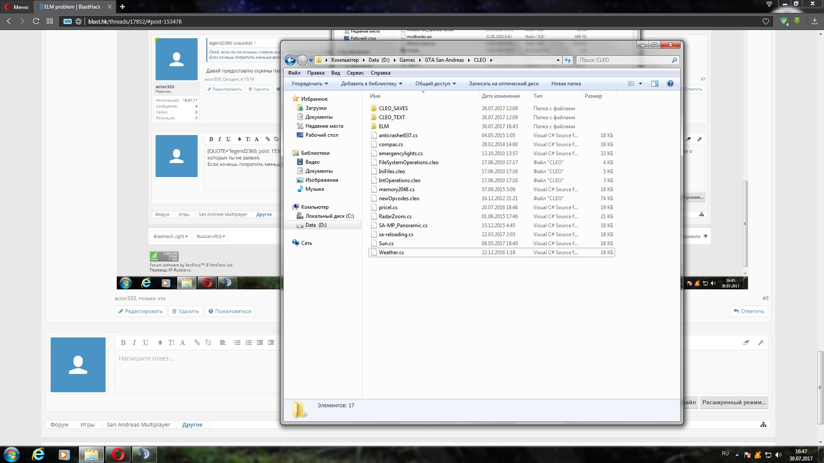
Task: Open Start menu on Windows taskbar
Action: coord(12,454)
